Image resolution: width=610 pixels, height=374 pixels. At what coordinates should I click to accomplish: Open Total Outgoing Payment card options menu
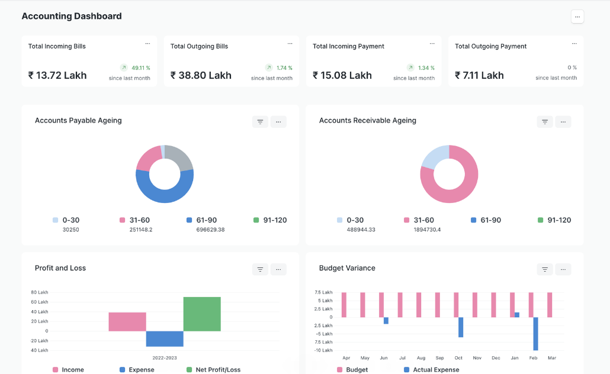[x=574, y=44]
